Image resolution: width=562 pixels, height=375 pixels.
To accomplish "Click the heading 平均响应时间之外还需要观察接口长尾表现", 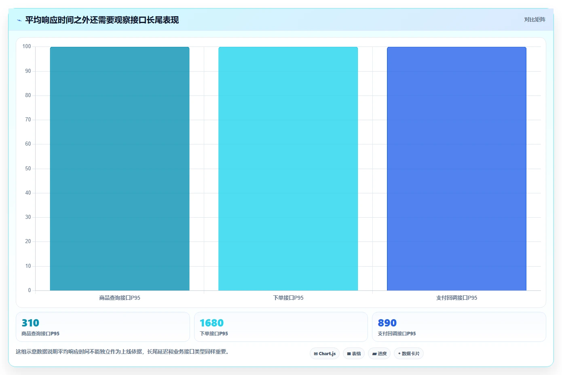I will click(102, 20).
